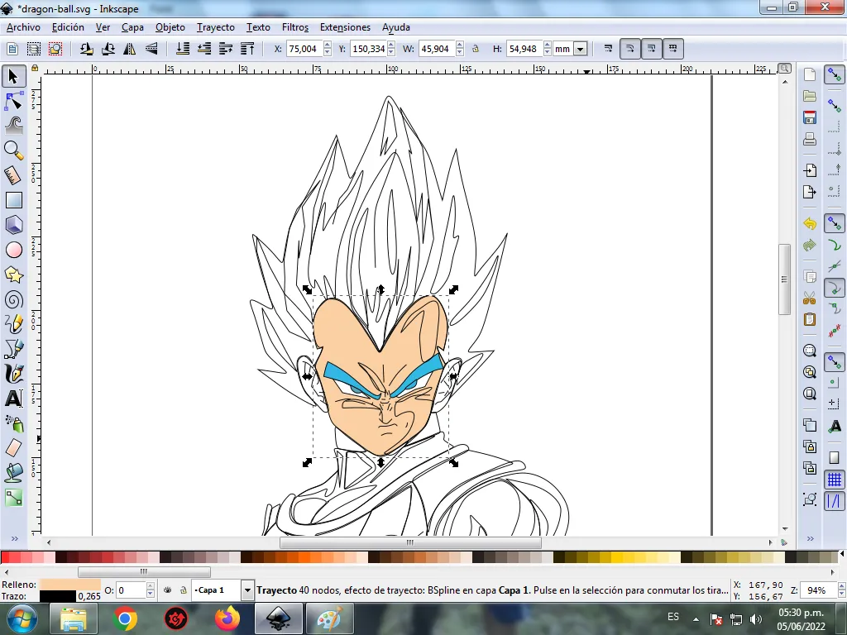Viewport: 847px width, 635px height.
Task: Click the Print document icon
Action: click(809, 139)
